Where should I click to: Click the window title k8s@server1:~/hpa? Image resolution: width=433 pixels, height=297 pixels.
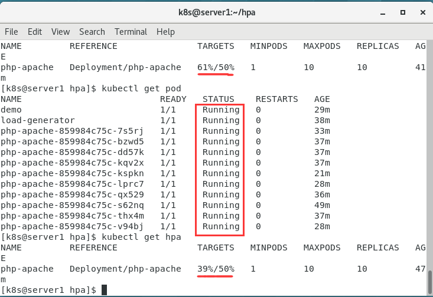coord(217,12)
